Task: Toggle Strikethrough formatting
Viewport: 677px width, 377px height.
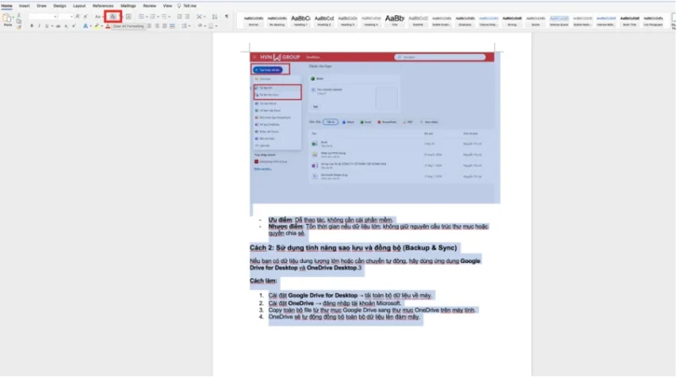Action: (x=58, y=26)
